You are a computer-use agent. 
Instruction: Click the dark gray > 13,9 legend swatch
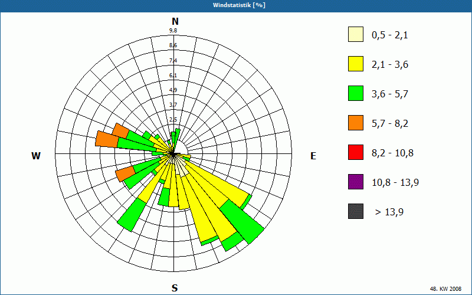[x=356, y=211]
